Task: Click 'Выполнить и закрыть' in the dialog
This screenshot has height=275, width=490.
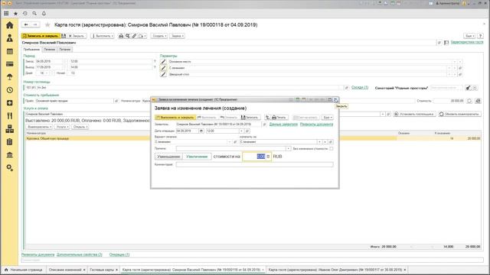Action: pyautogui.click(x=175, y=118)
